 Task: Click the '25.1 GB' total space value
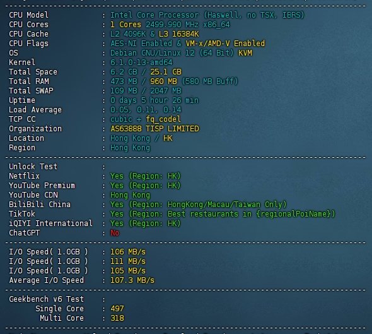(166, 72)
